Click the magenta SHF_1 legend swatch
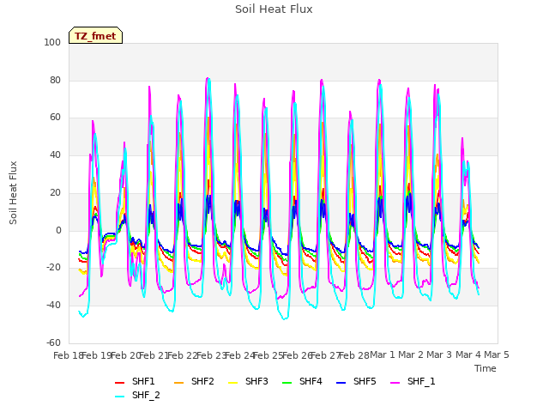 (x=395, y=383)
